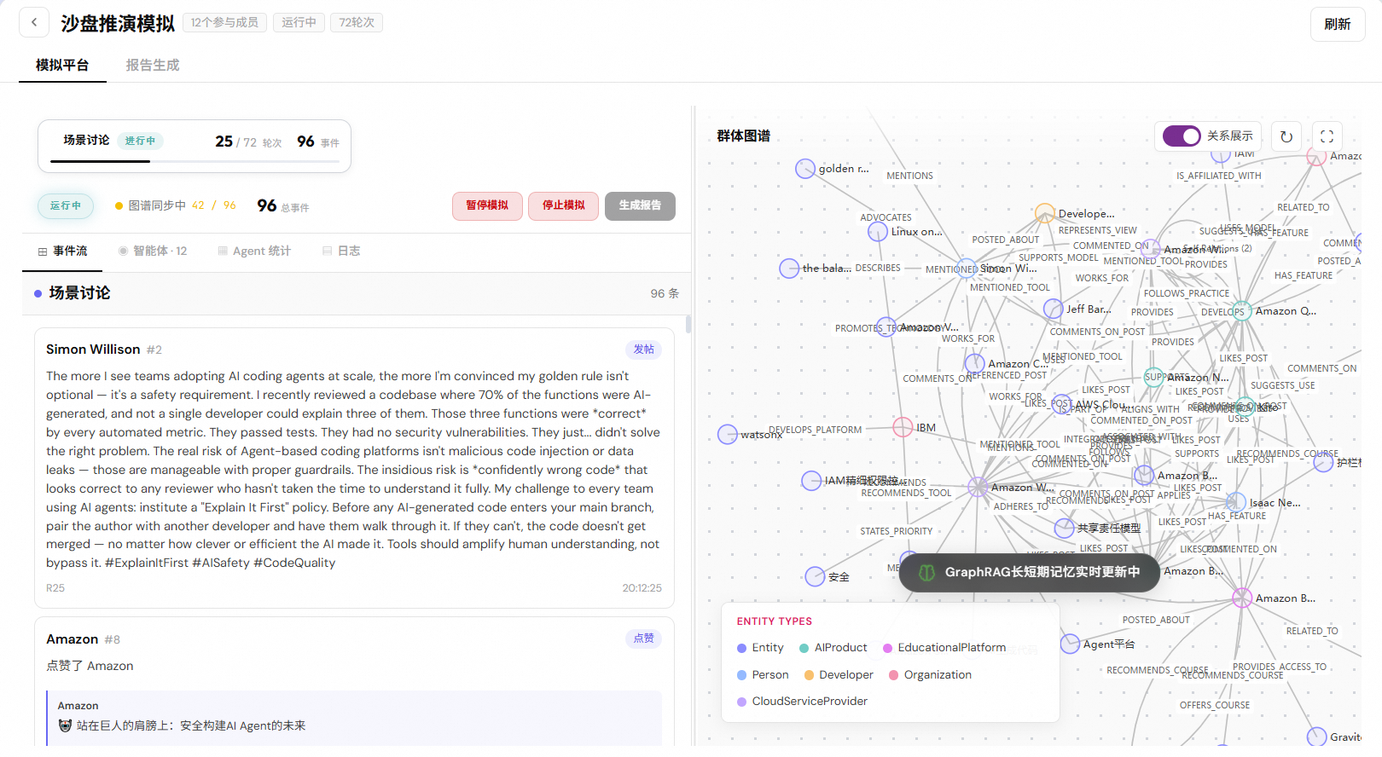Click the 'IAM精细权限控制' node
Image resolution: width=1382 pixels, height=757 pixels.
pos(811,481)
